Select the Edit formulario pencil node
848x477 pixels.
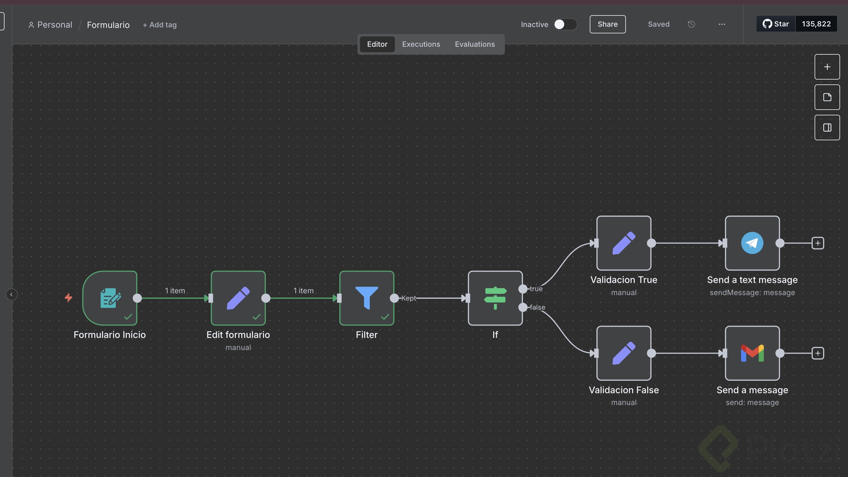(238, 298)
